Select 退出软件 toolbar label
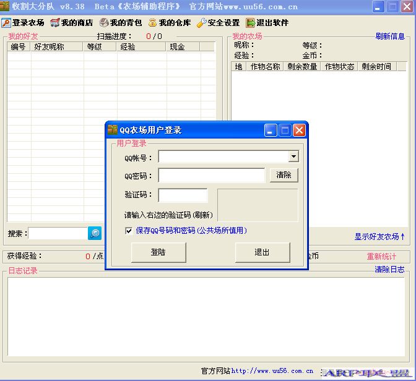416x381 pixels. point(272,23)
